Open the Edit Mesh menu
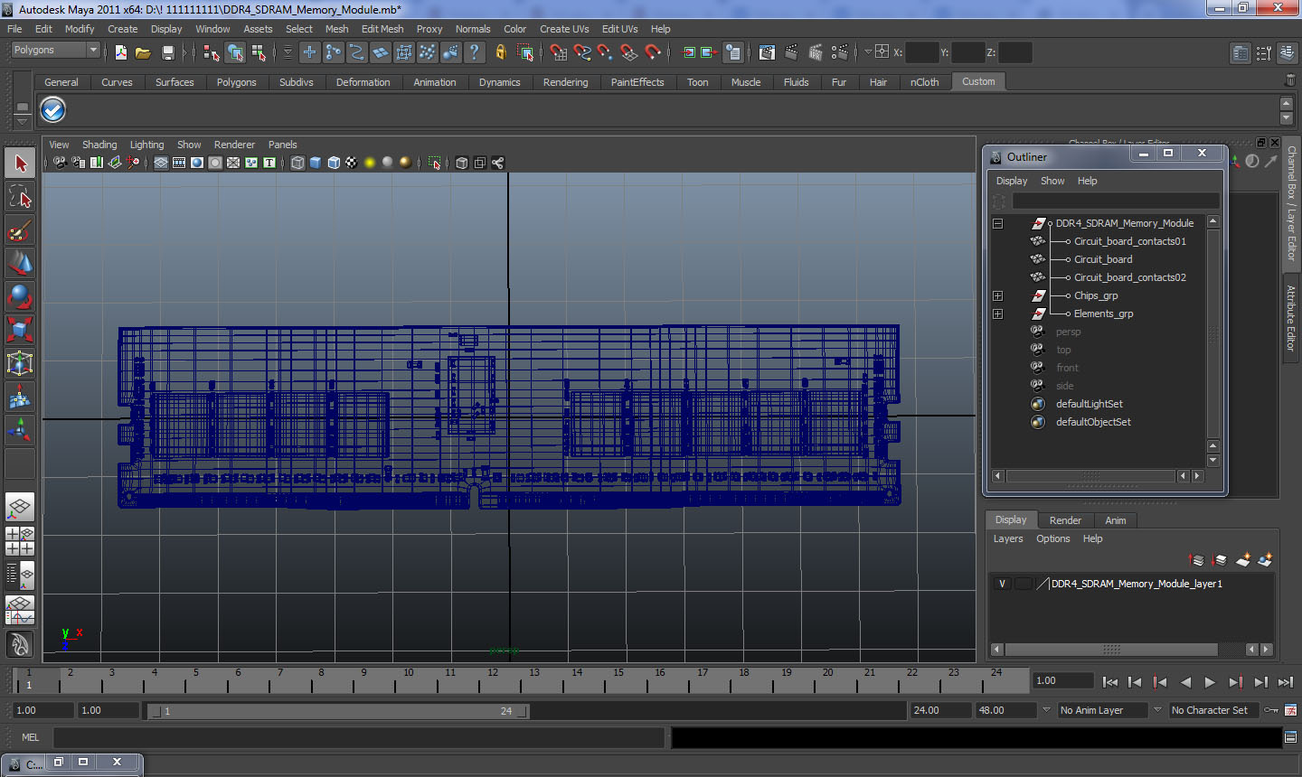Viewport: 1302px width, 777px height. pyautogui.click(x=382, y=29)
